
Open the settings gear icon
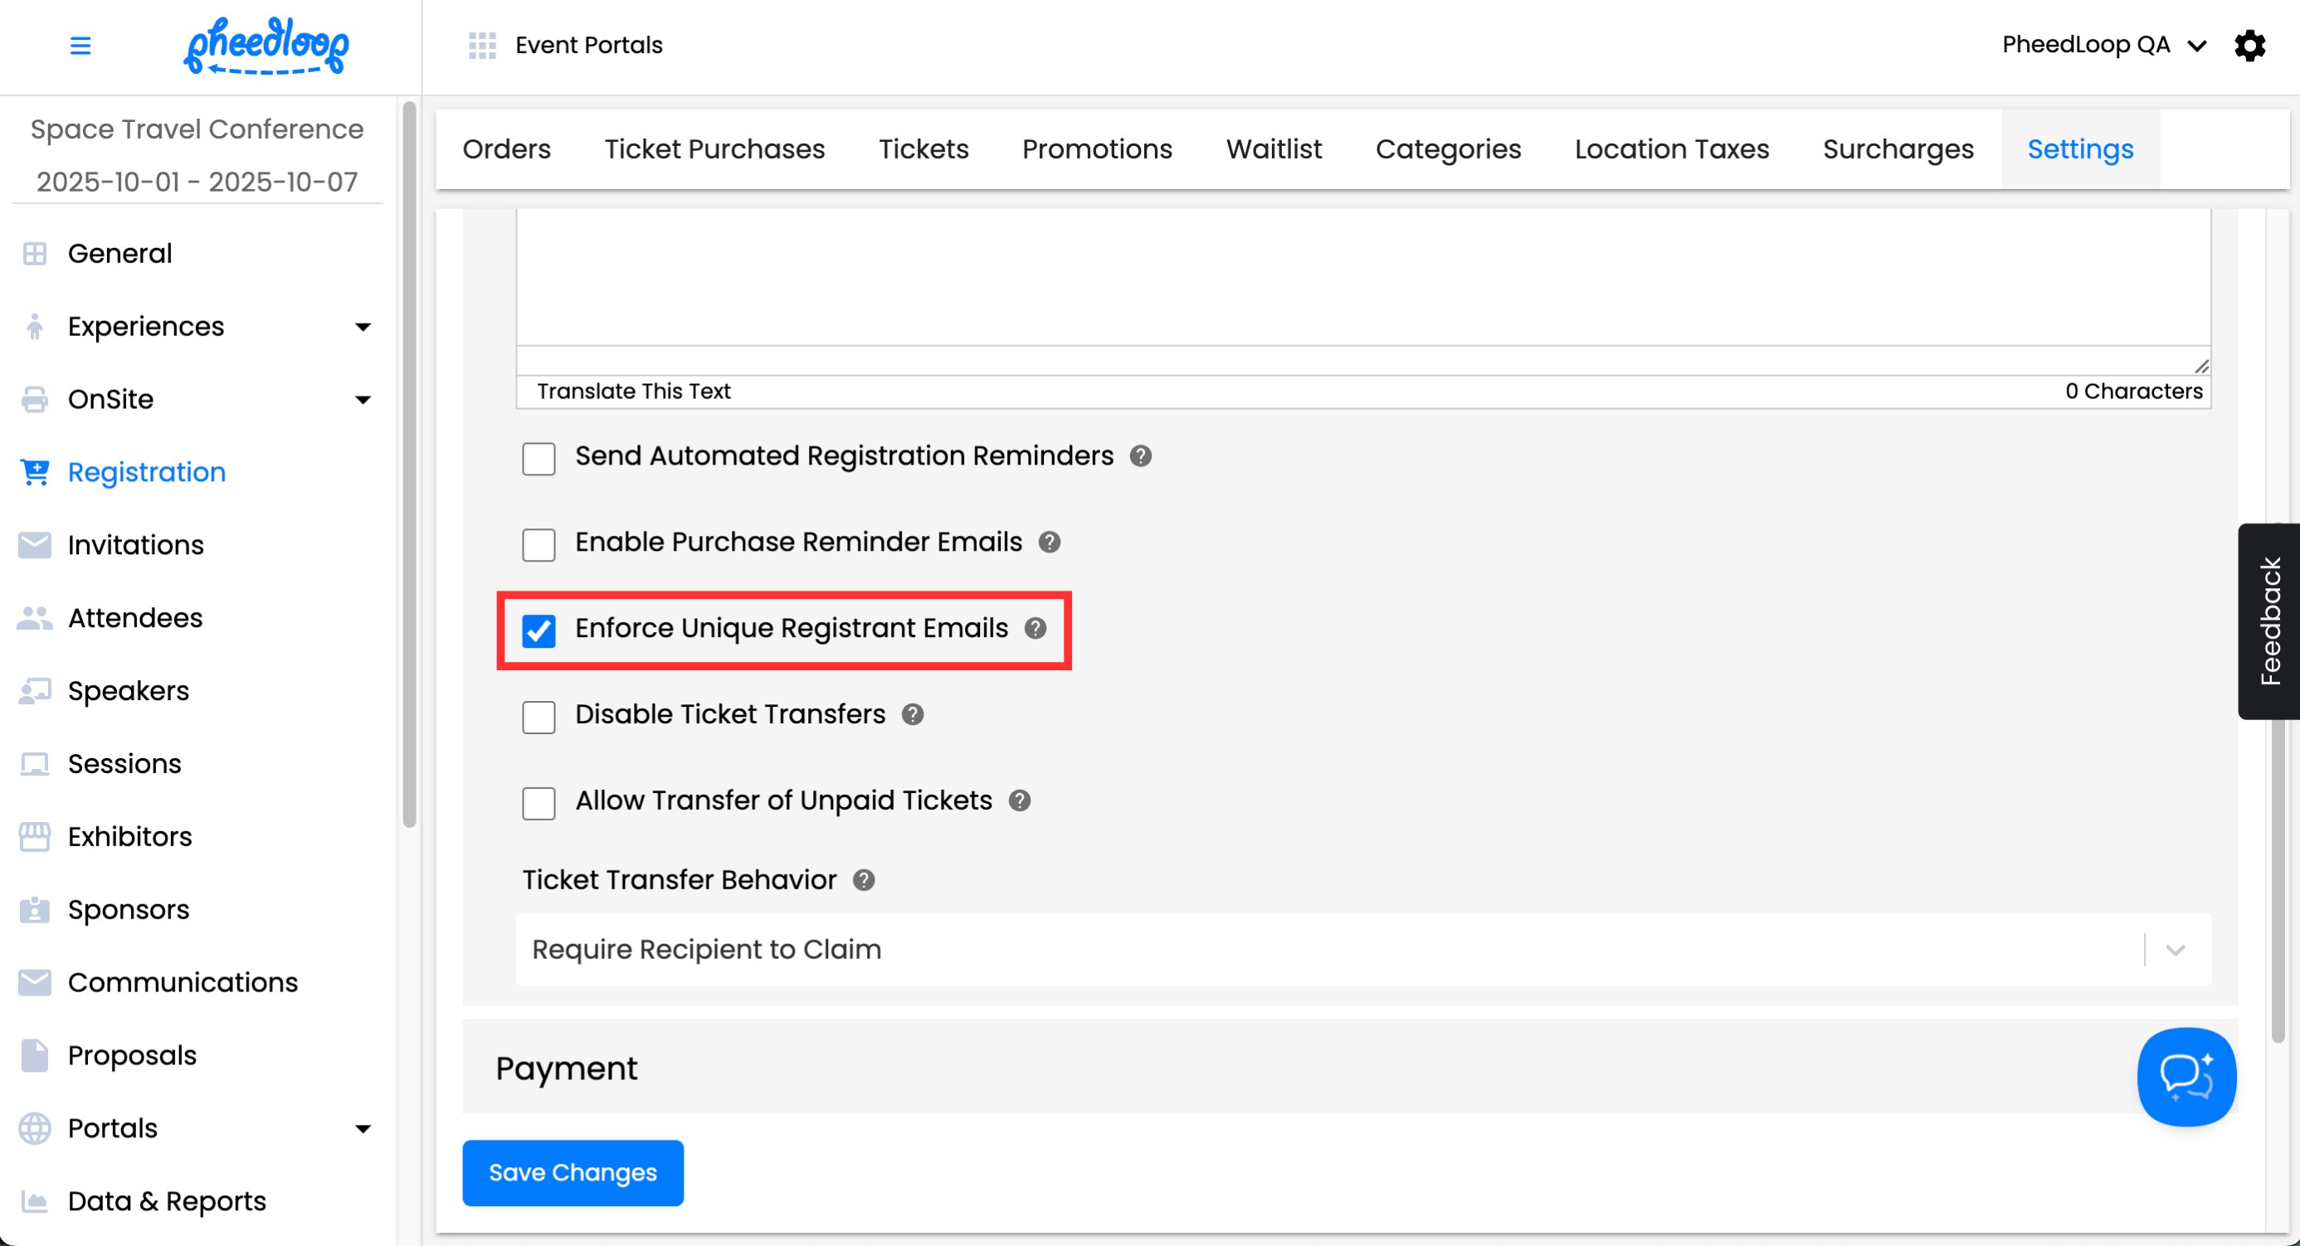(x=2249, y=46)
